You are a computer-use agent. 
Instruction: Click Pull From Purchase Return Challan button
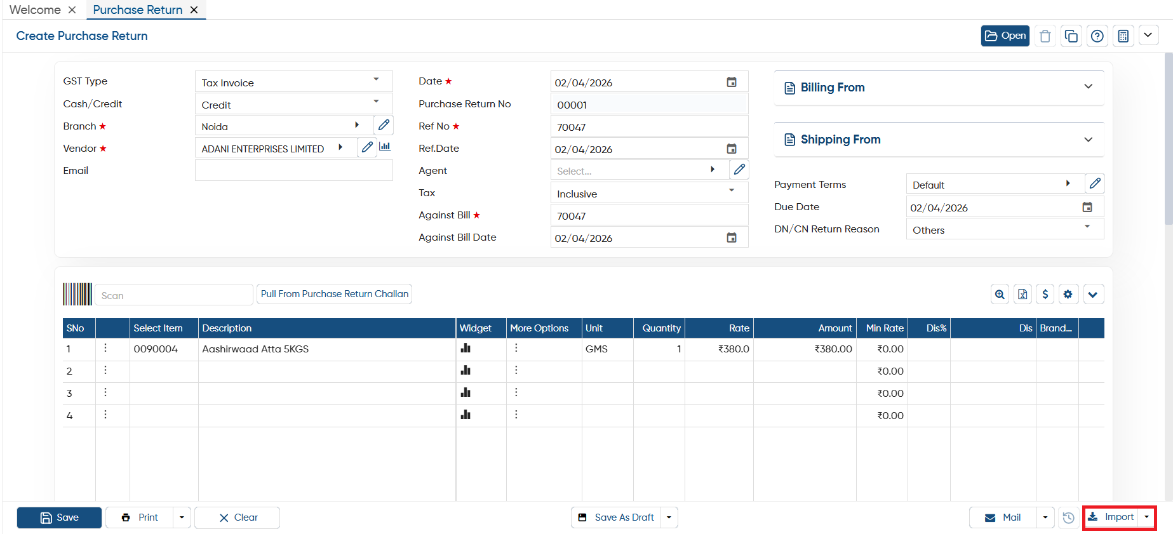335,294
